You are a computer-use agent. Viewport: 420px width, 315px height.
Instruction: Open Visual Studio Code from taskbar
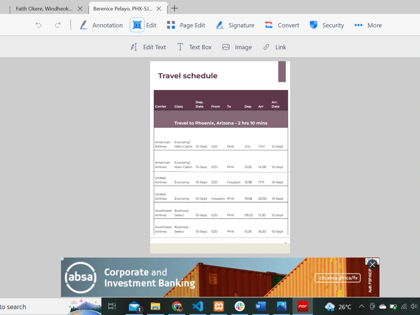(x=198, y=306)
